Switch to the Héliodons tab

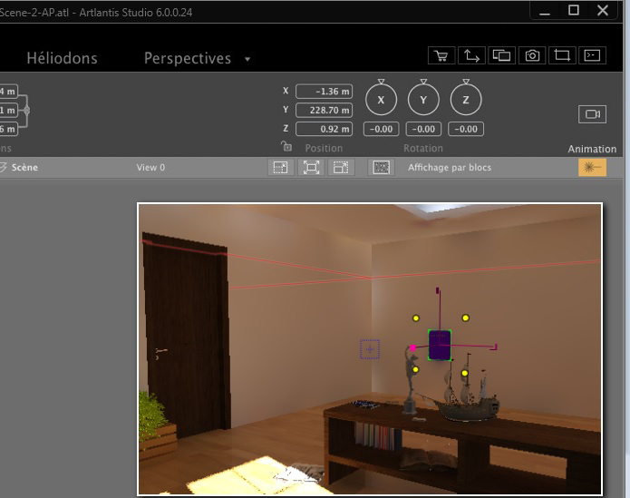click(62, 58)
